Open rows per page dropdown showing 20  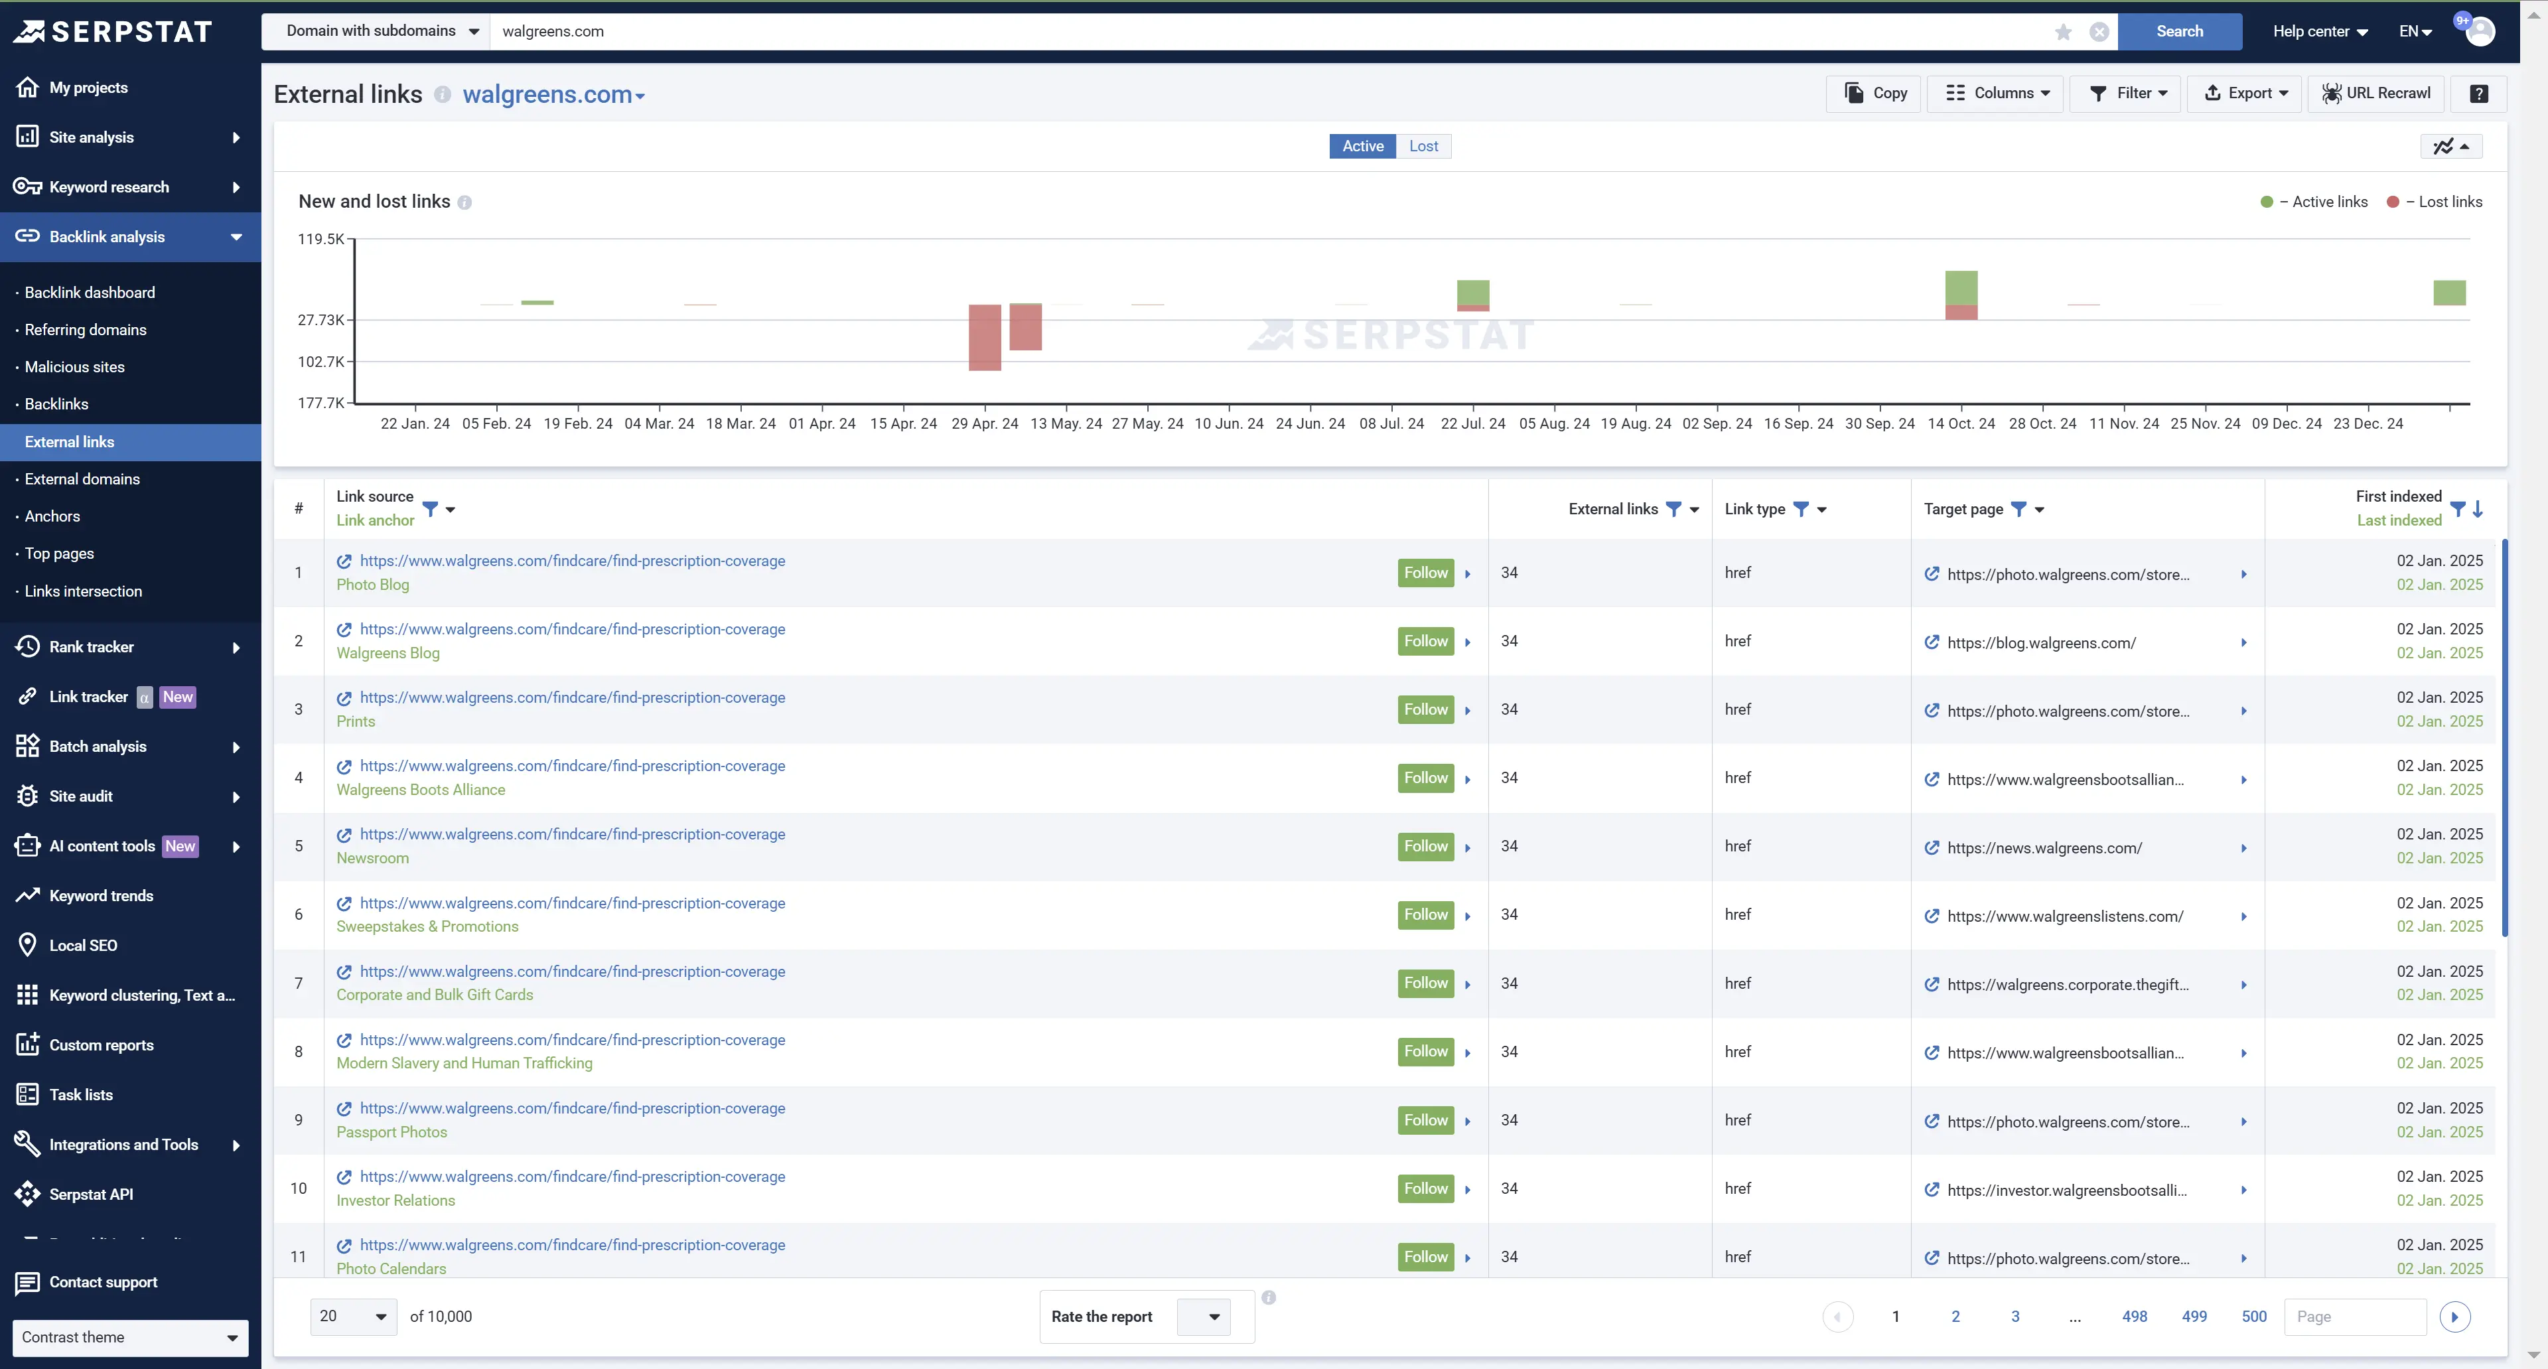click(353, 1317)
